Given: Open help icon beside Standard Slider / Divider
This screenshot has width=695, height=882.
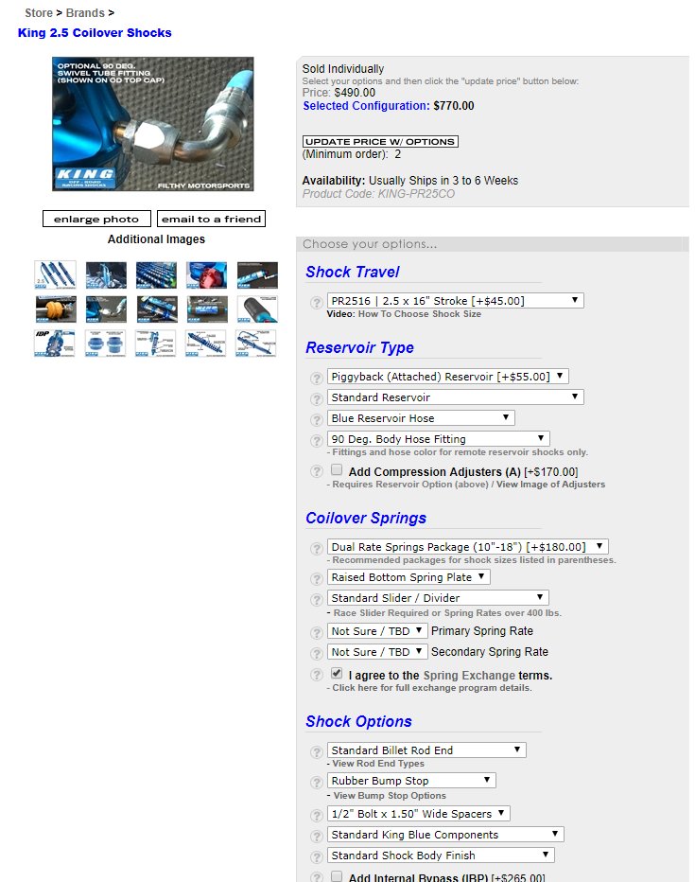Looking at the screenshot, I should pos(317,600).
